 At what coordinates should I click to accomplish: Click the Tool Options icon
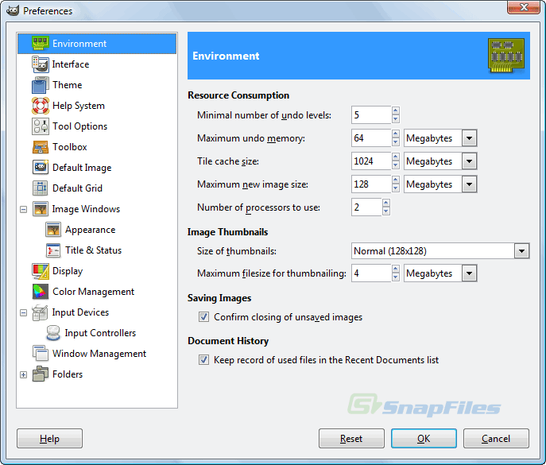[41, 126]
